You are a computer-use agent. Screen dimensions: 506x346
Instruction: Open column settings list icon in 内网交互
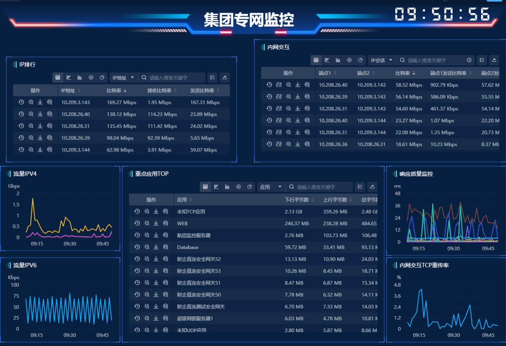coord(481,60)
